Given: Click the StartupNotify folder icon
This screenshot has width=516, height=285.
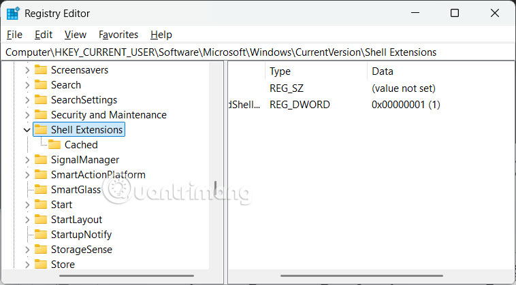Looking at the screenshot, I should coord(41,235).
